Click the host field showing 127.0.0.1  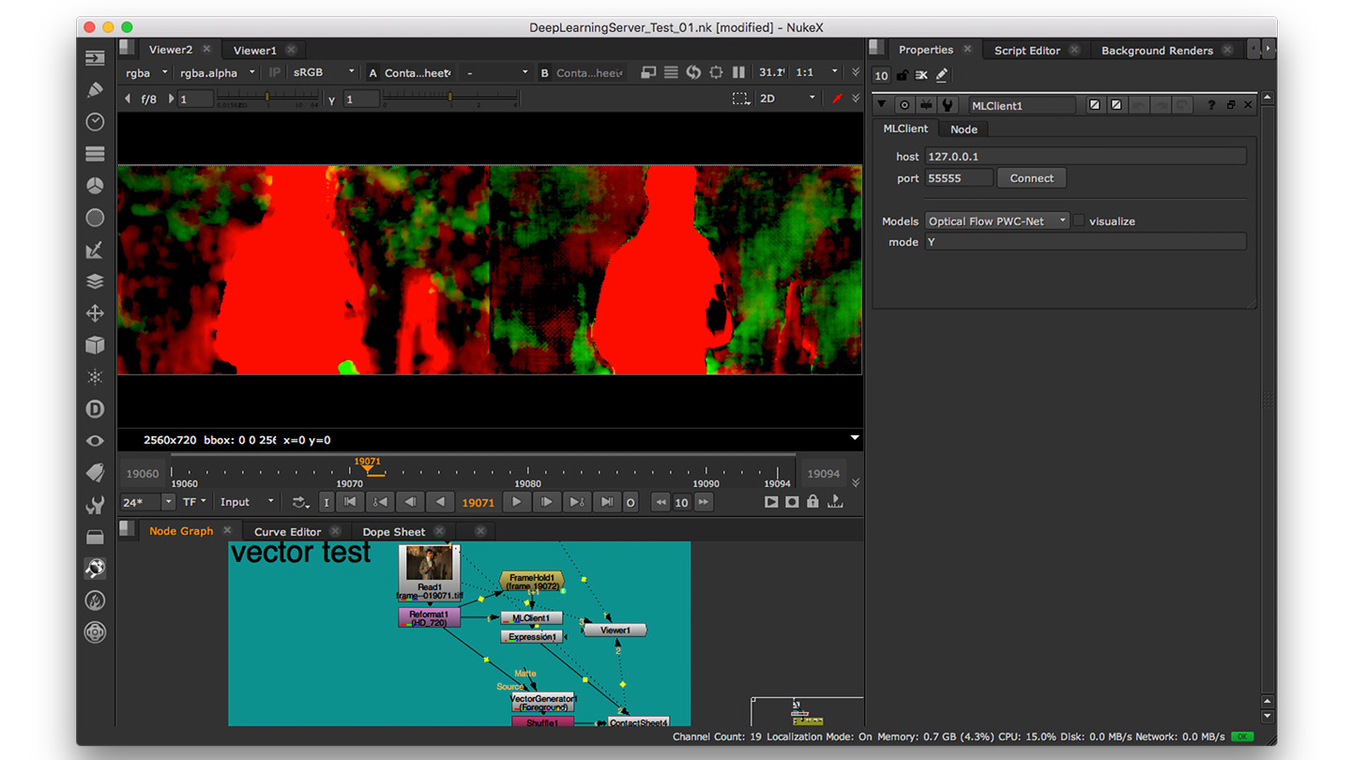(1085, 157)
